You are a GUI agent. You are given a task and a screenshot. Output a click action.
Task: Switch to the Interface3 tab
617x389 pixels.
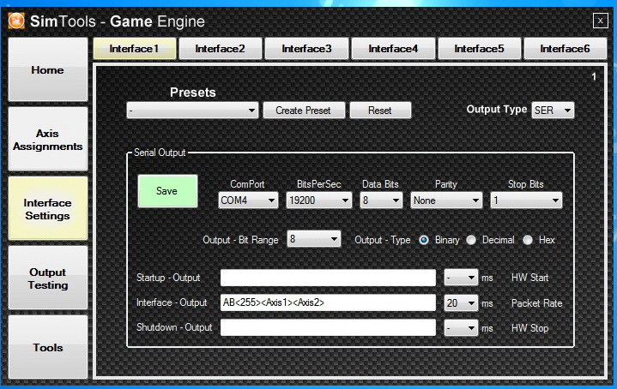tap(306, 49)
